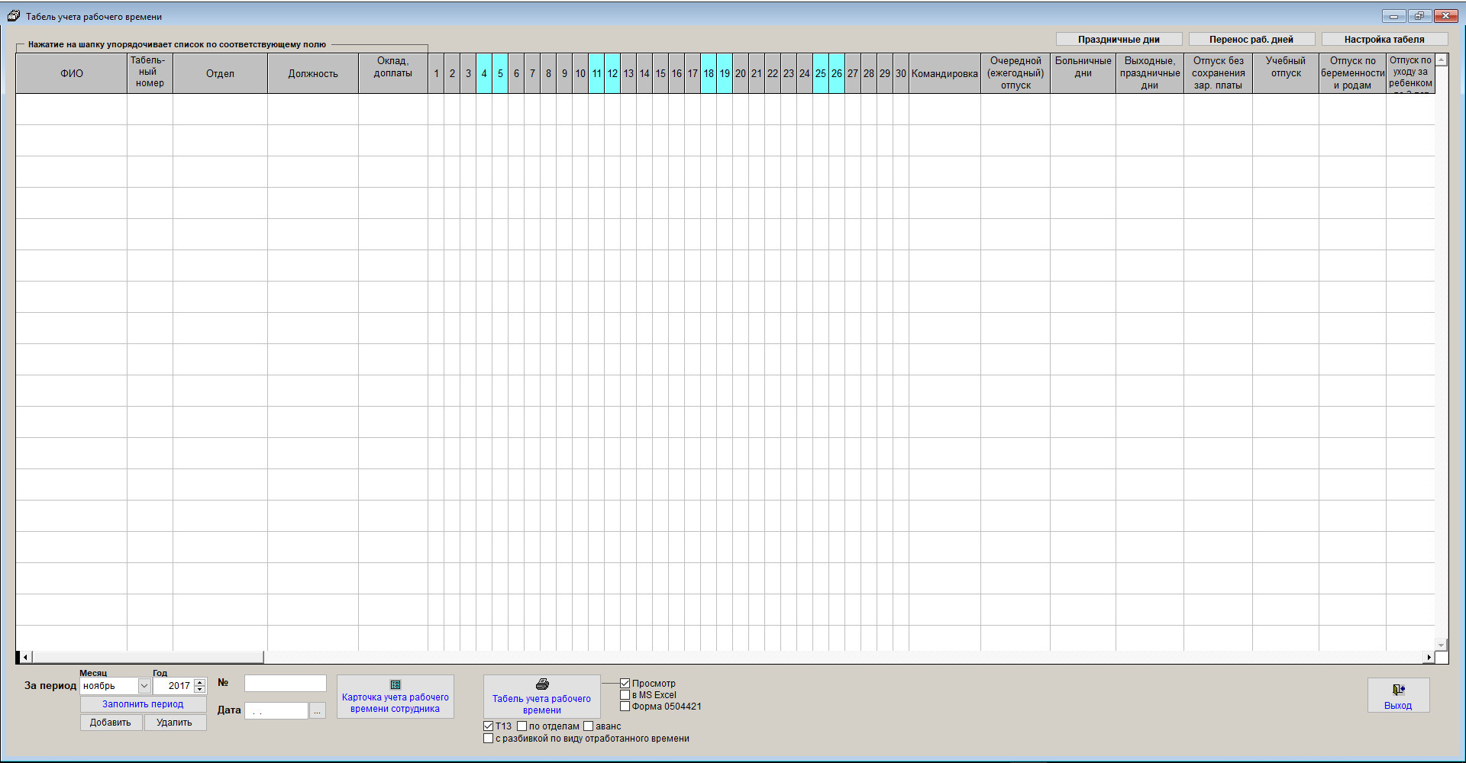
Task: Click highlighted day 11 column header
Action: (596, 73)
